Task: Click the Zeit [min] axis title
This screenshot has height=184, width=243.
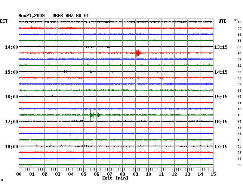Action: (115, 178)
